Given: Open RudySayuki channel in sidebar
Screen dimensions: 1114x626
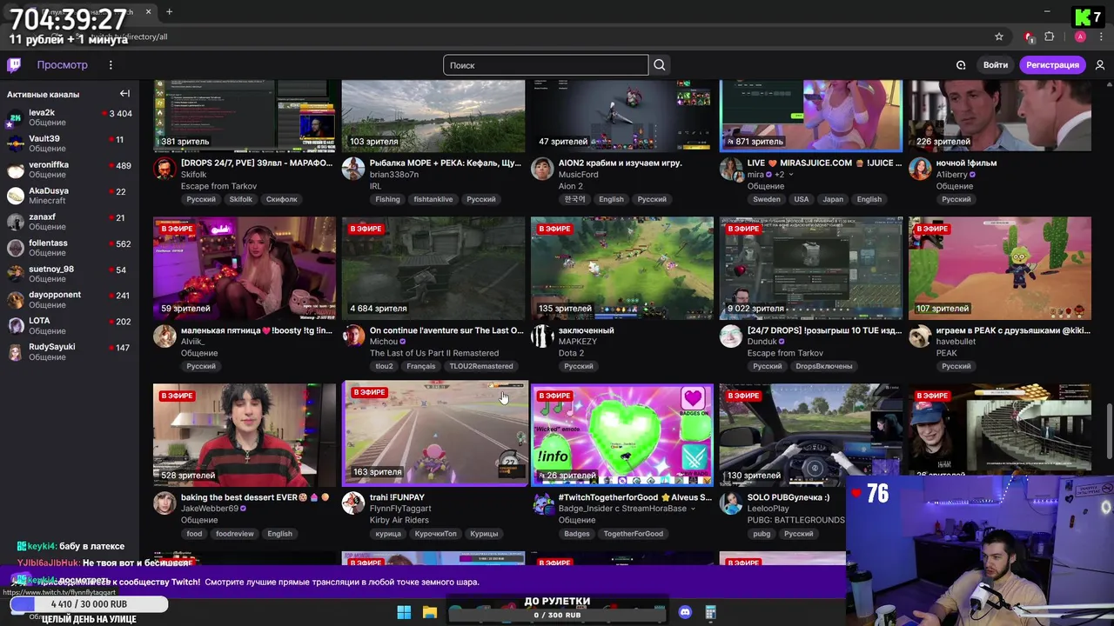Looking at the screenshot, I should tap(70, 351).
